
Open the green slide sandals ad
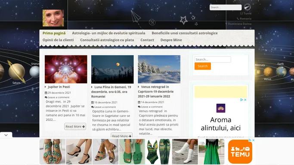click(132, 152)
